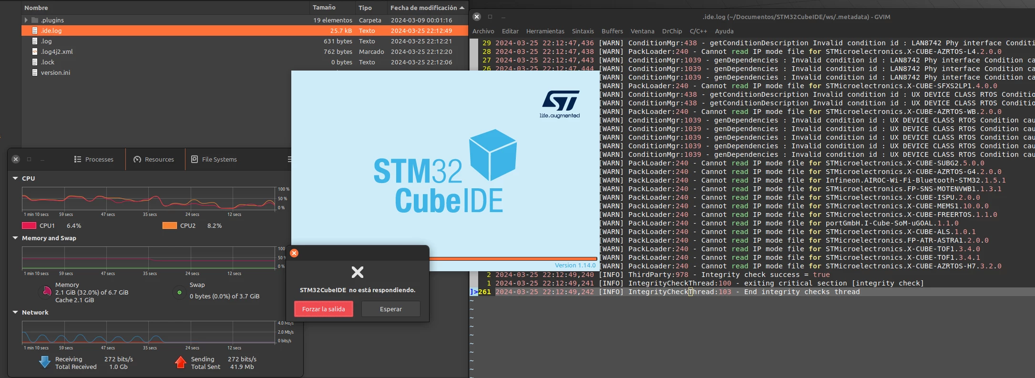
Task: Close the GVIM window with its red button
Action: click(x=477, y=17)
